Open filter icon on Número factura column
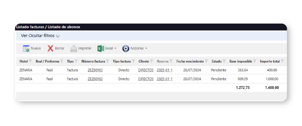Viewport: 302px width, 126px height. point(108,61)
